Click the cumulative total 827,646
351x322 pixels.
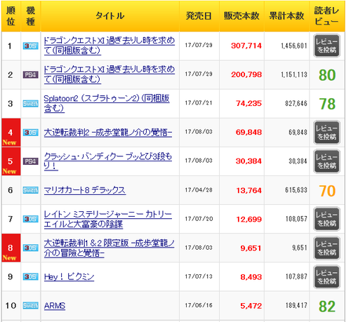pyautogui.click(x=296, y=103)
